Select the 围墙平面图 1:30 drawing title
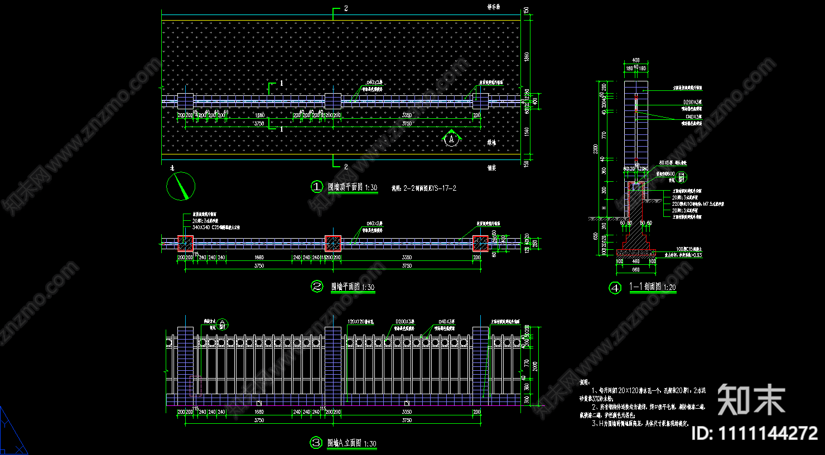The image size is (825, 455). point(353,287)
